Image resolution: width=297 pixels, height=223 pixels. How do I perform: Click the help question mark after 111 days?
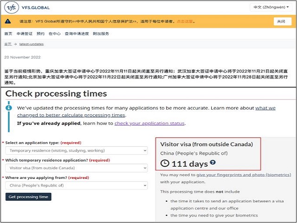click(x=213, y=162)
